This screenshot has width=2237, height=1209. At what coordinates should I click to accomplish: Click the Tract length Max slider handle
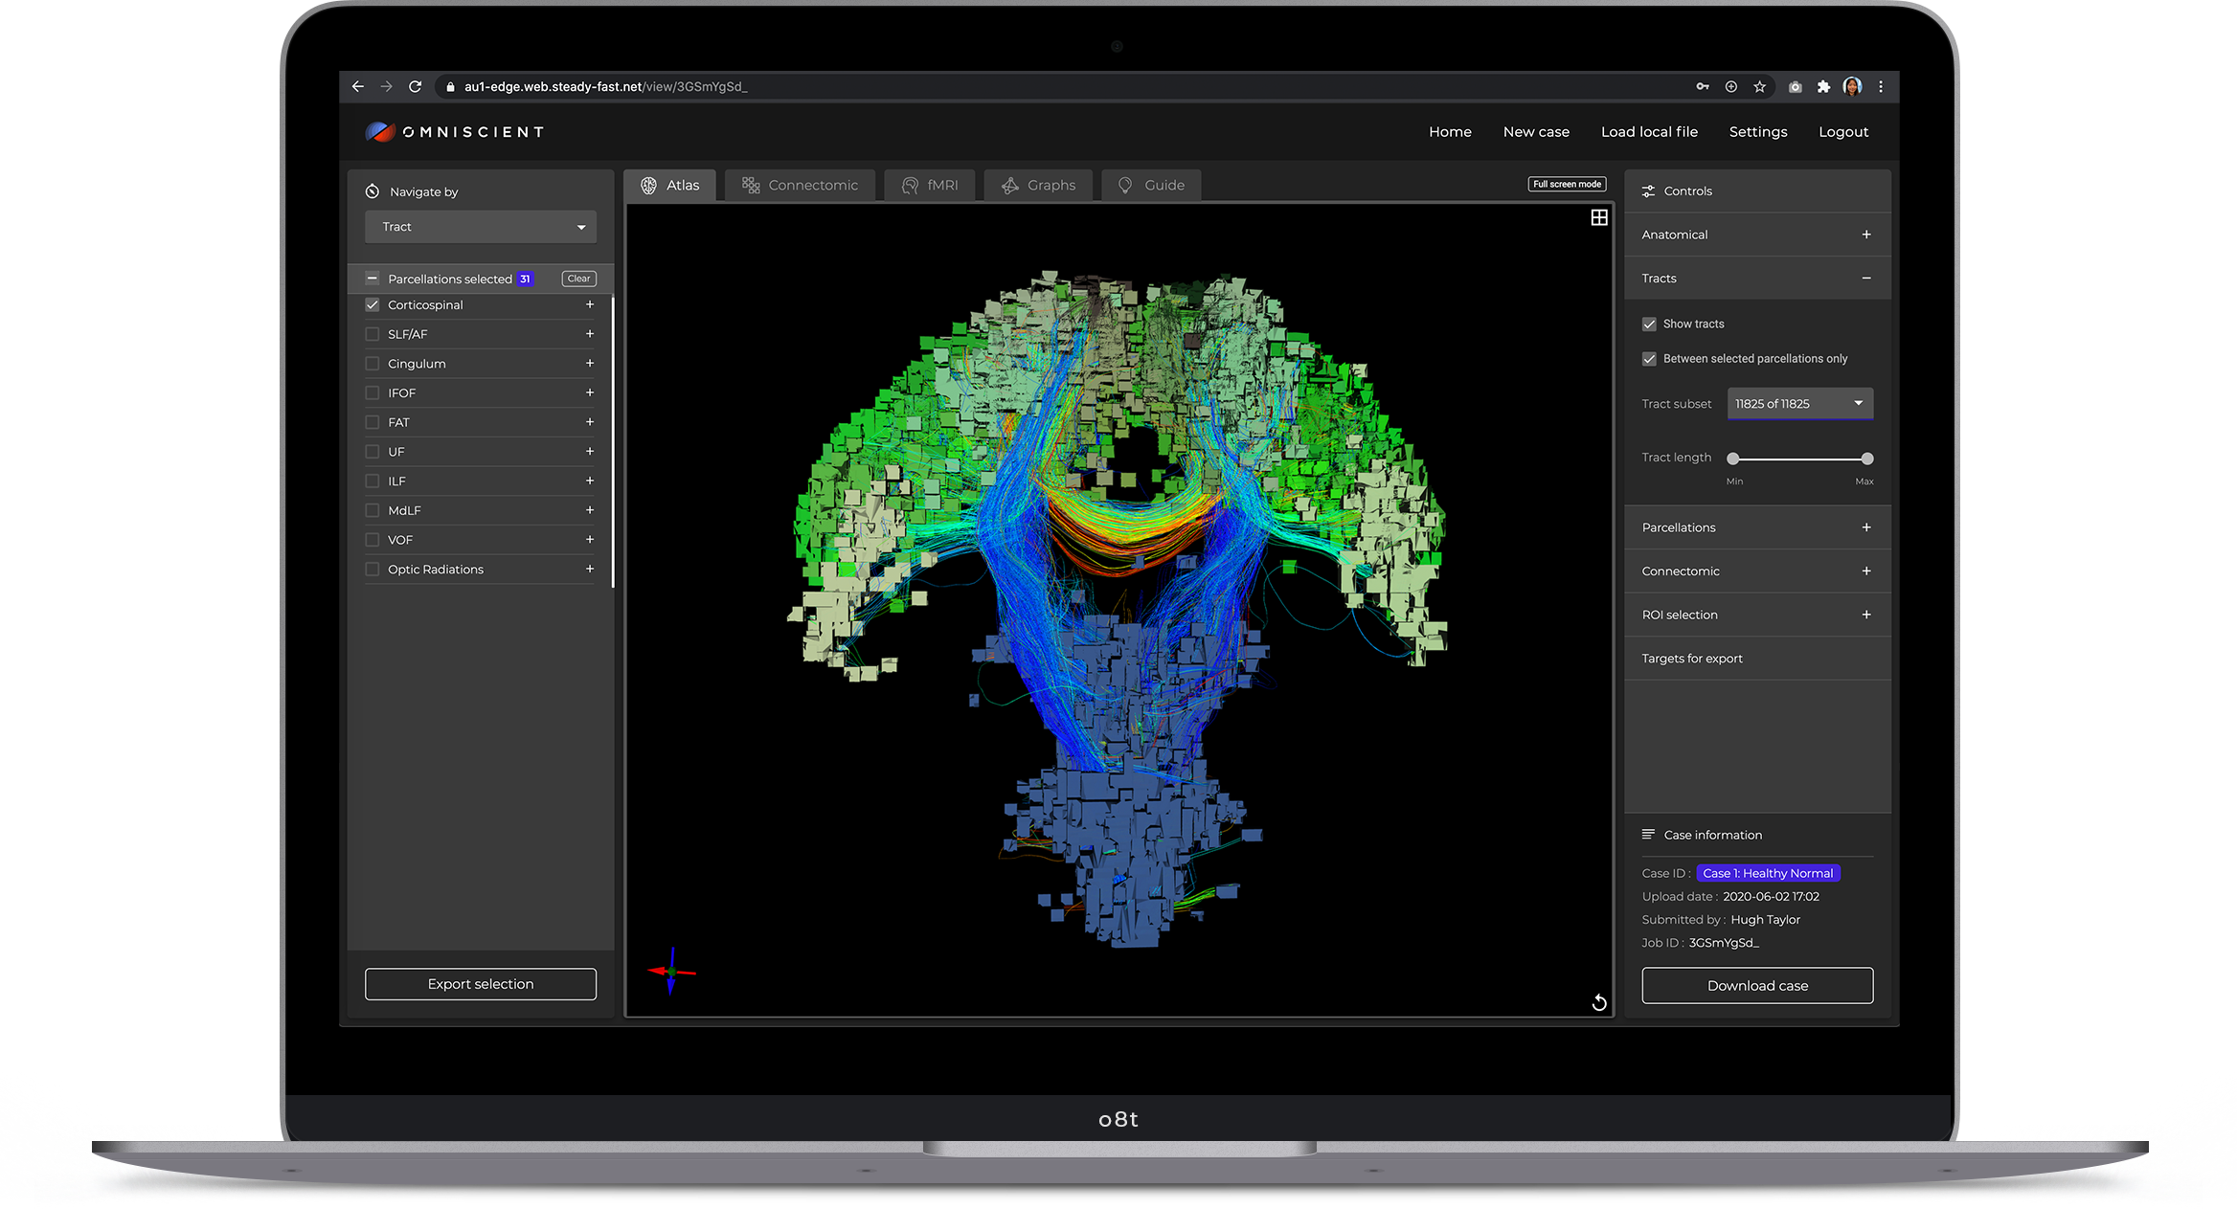(x=1867, y=459)
